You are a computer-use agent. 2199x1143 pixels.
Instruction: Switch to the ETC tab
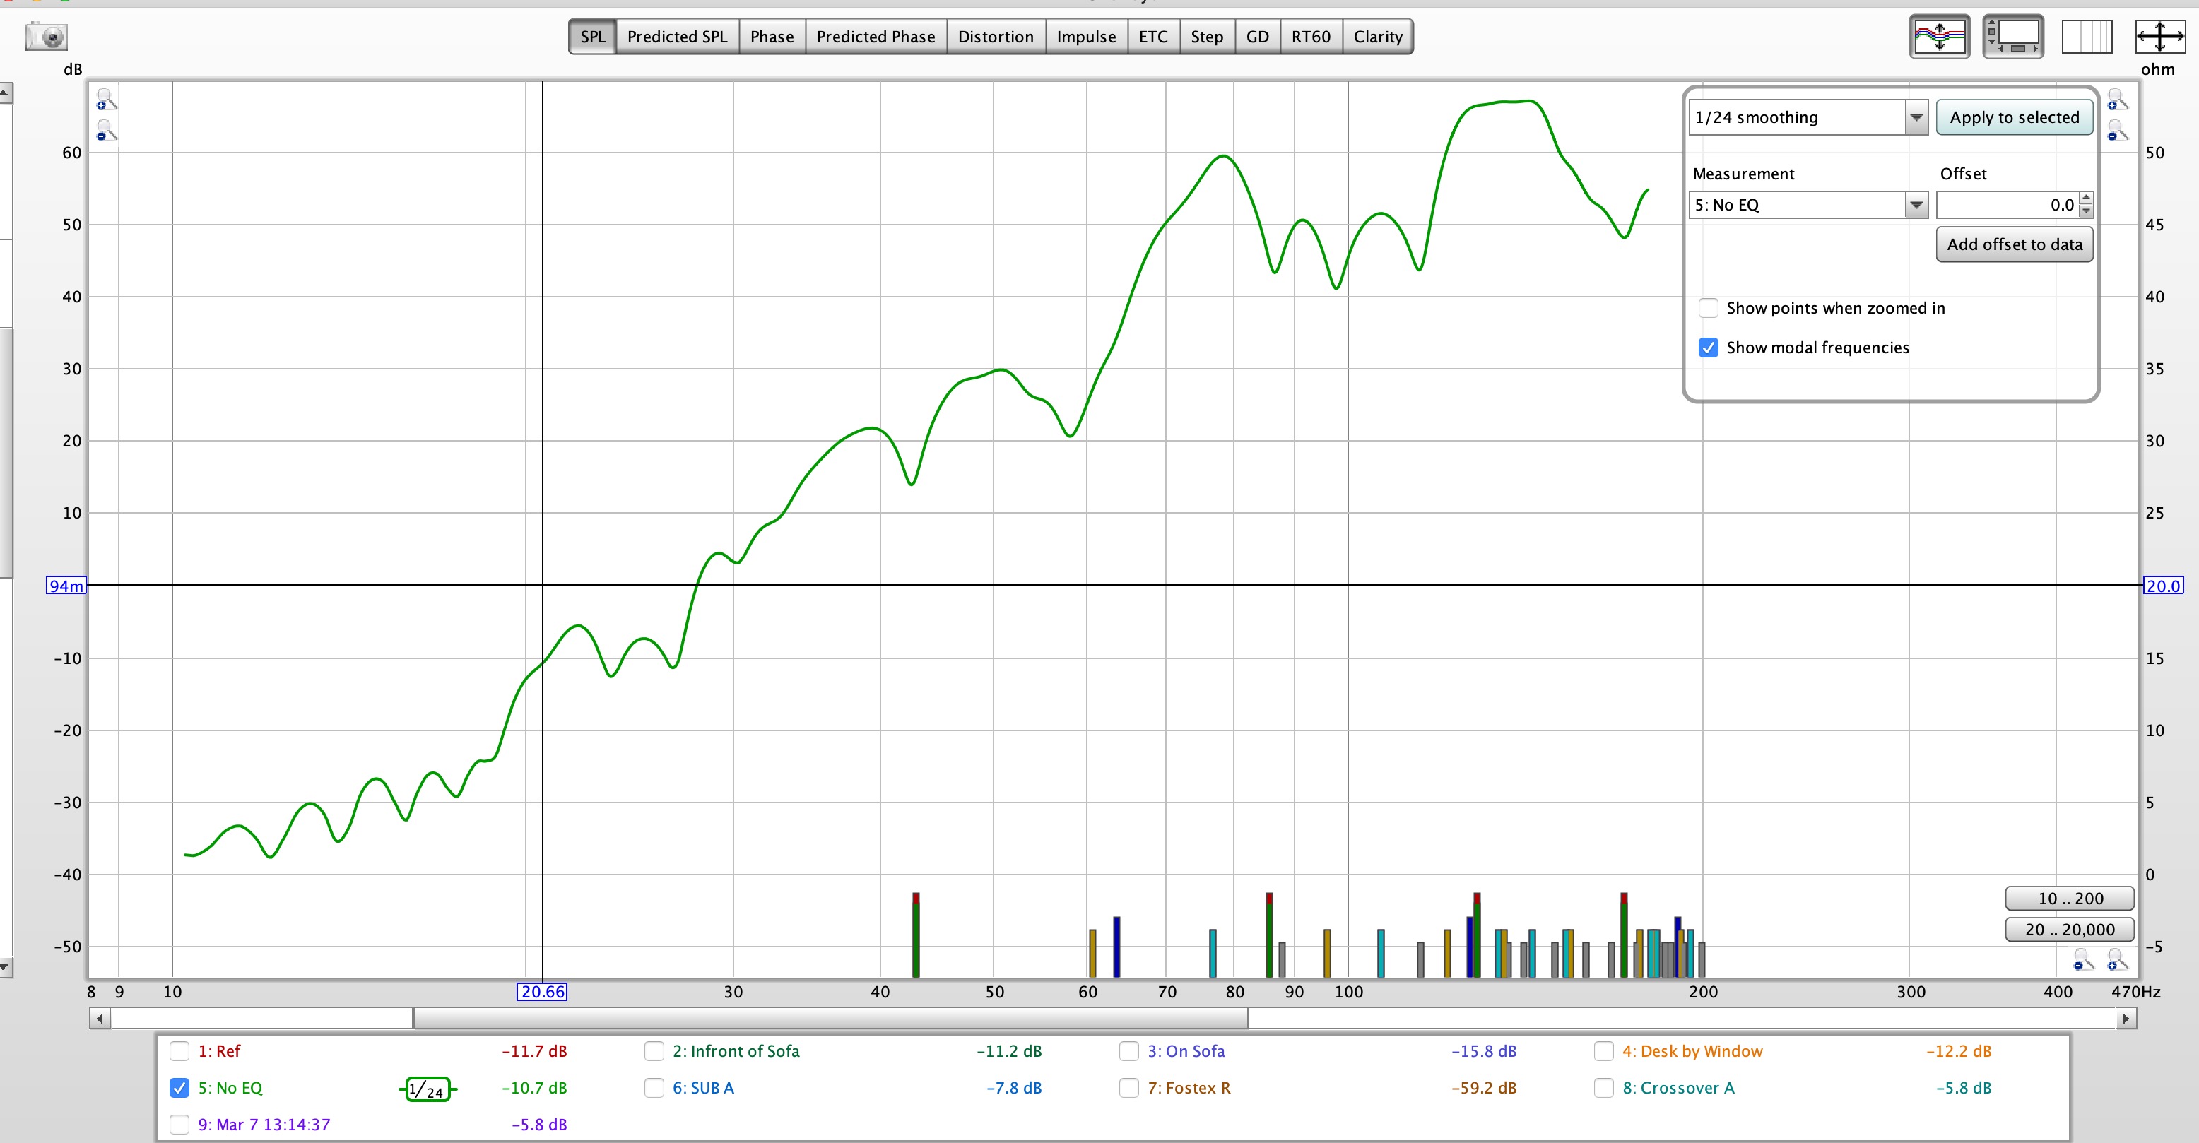[x=1153, y=37]
